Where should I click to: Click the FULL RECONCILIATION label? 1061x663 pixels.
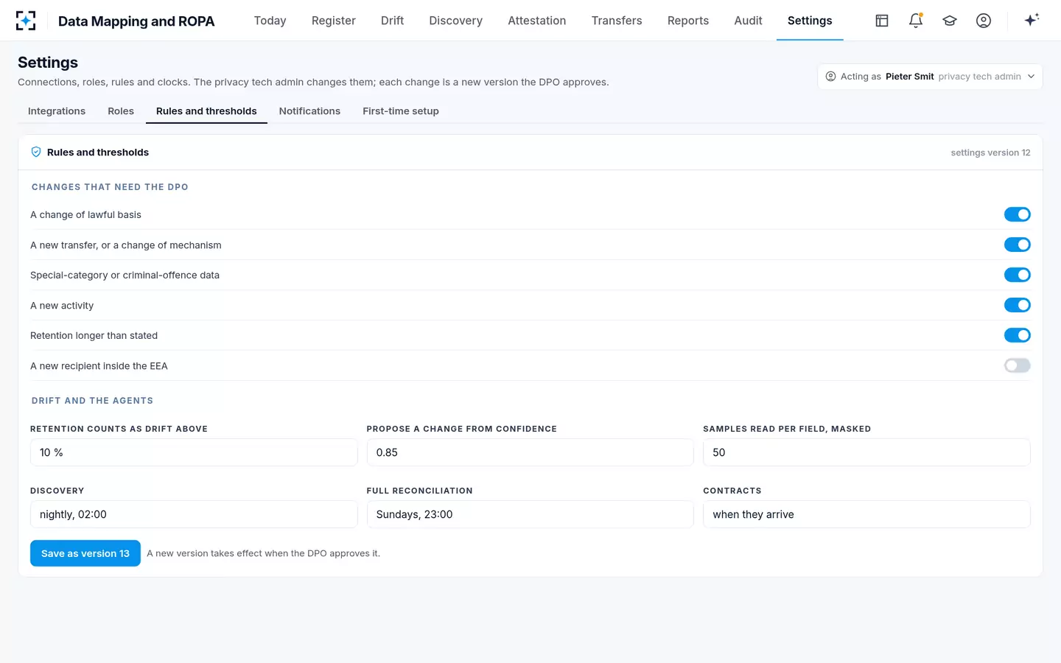420,491
